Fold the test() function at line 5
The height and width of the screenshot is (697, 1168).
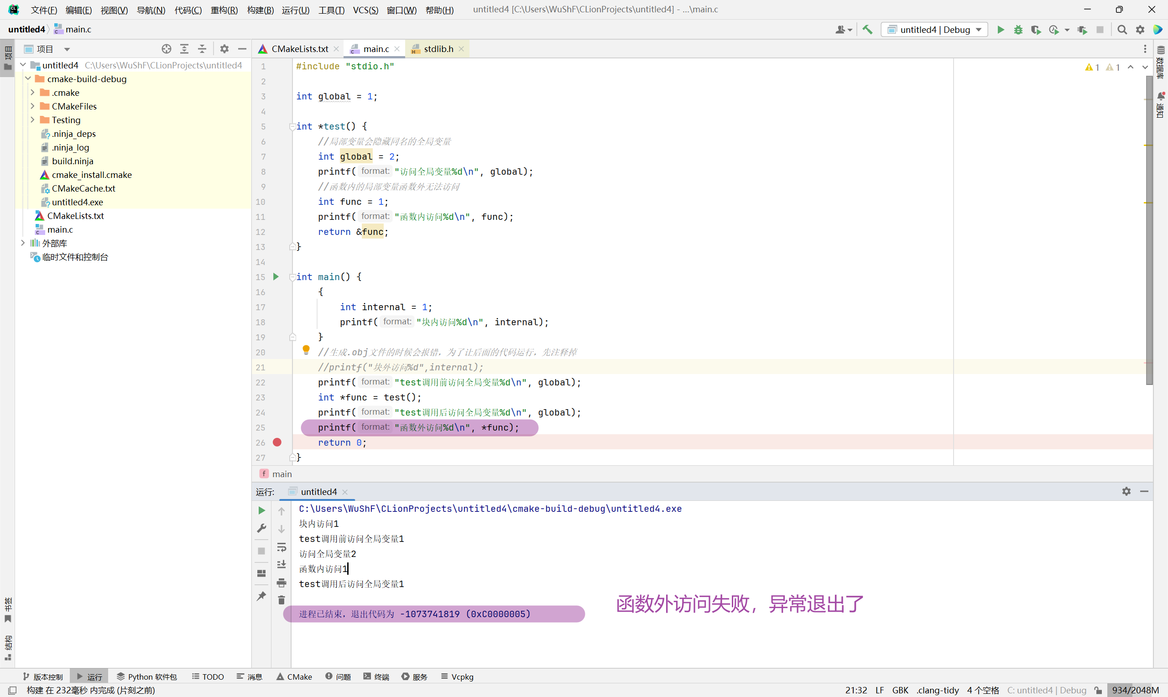[292, 126]
